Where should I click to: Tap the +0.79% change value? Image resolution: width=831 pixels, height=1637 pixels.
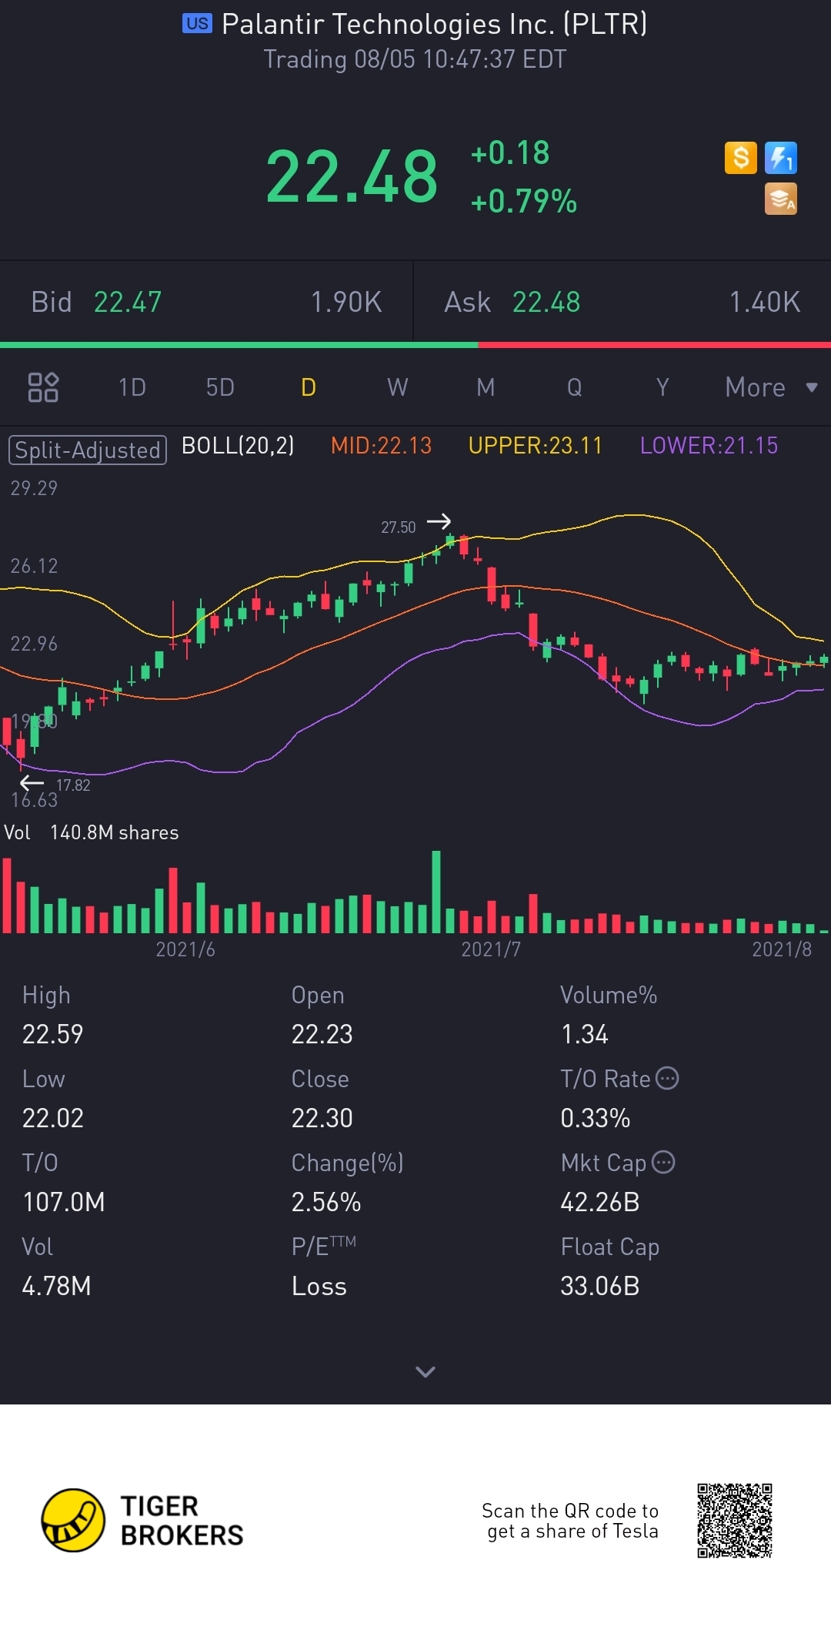(524, 202)
